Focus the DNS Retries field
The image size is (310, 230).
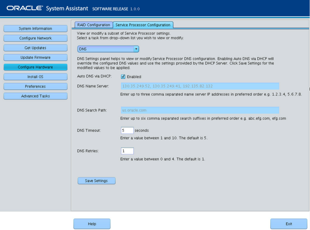127,151
